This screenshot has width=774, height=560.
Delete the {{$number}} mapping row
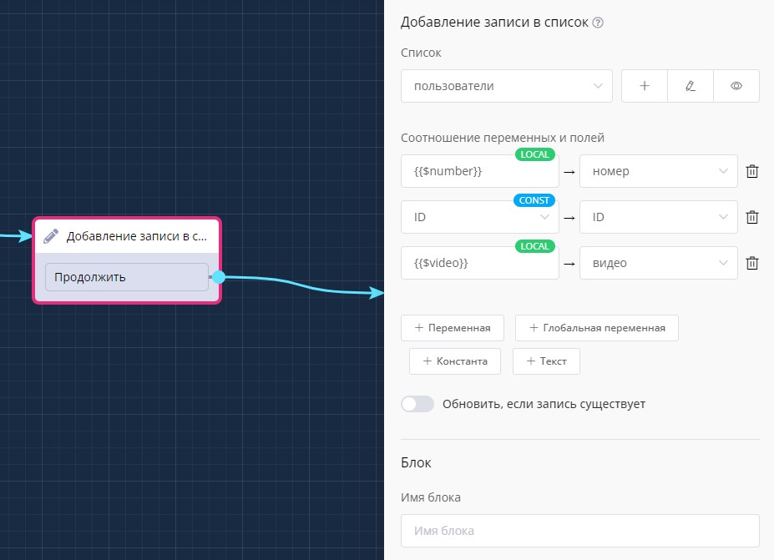(751, 171)
